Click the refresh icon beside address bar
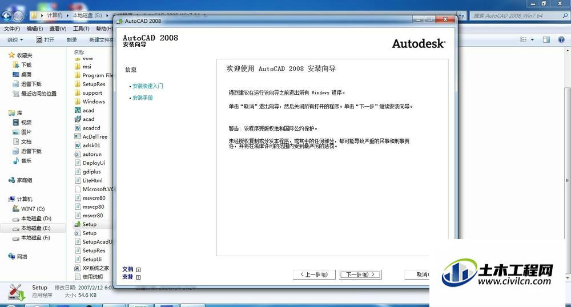 462,15
